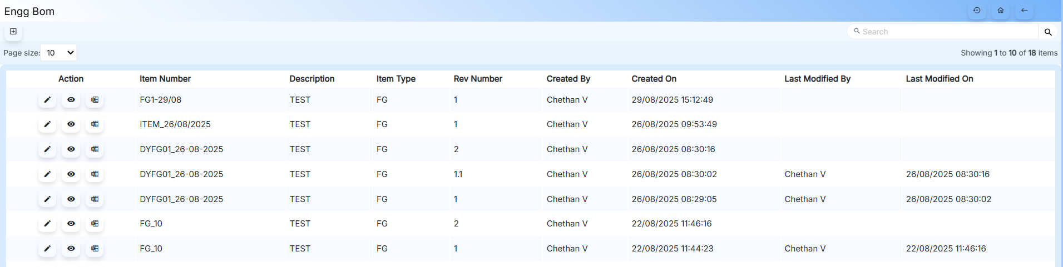The image size is (1063, 267).
Task: Open the Page size dropdown
Action: click(x=58, y=53)
